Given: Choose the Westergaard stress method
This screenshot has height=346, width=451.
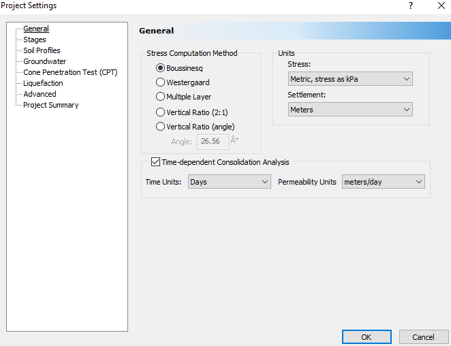Looking at the screenshot, I should [161, 82].
